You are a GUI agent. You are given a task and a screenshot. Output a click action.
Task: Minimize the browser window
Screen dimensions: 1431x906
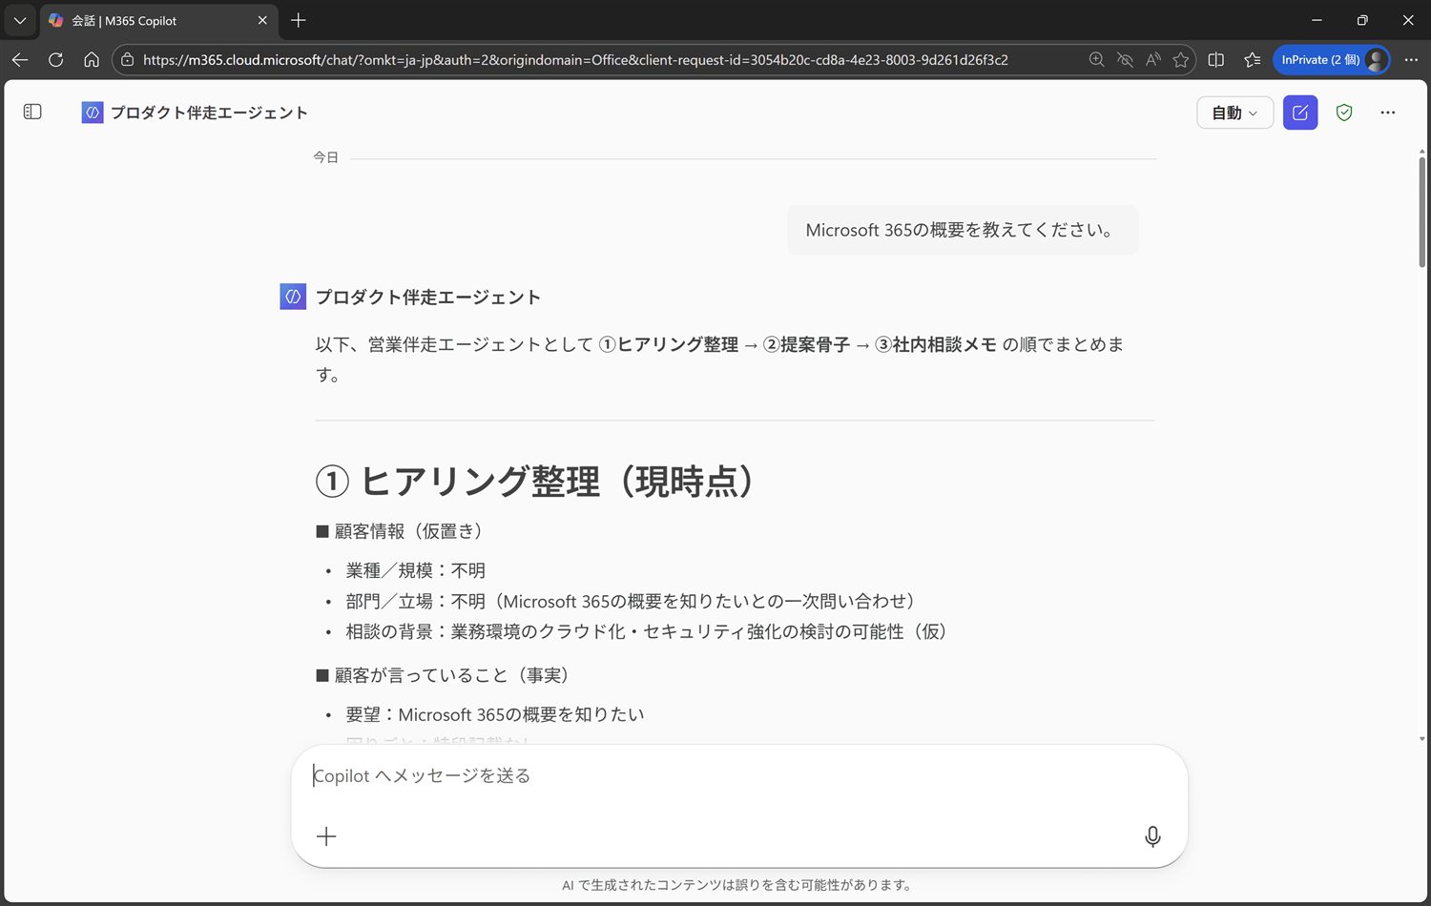tap(1317, 20)
